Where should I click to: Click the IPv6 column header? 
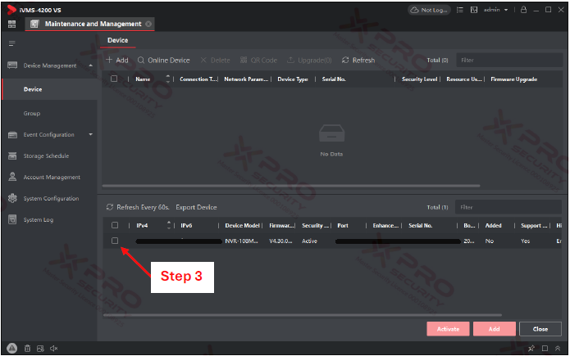(x=186, y=226)
